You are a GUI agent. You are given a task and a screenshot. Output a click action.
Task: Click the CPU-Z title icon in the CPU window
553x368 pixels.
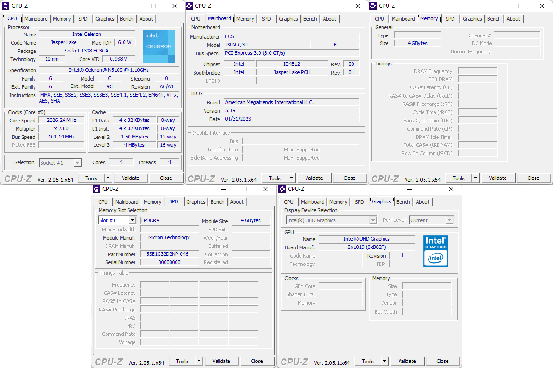(x=6, y=6)
